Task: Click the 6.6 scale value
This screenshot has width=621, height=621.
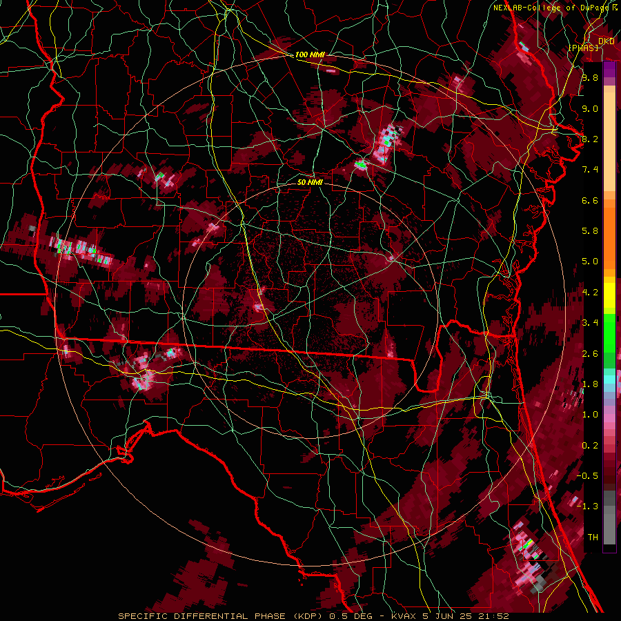Action: pos(590,200)
